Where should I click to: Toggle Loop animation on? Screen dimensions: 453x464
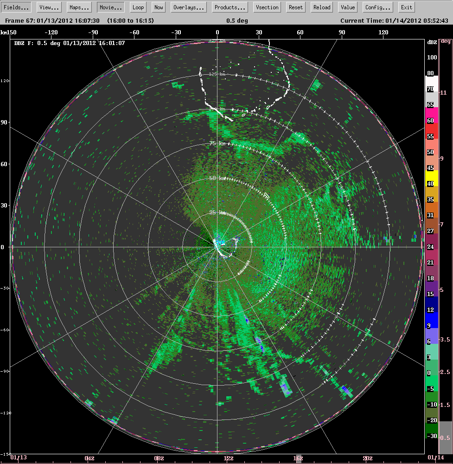click(138, 7)
